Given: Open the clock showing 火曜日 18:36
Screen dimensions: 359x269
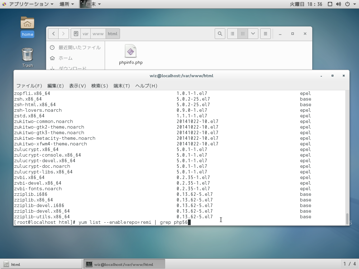Looking at the screenshot, I should 306,4.
